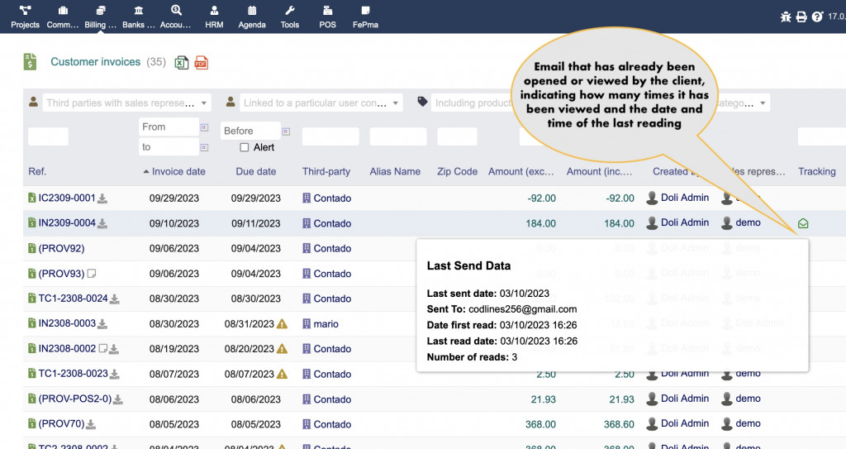Click the email tracking envelope icon
The image size is (846, 449).
click(803, 223)
